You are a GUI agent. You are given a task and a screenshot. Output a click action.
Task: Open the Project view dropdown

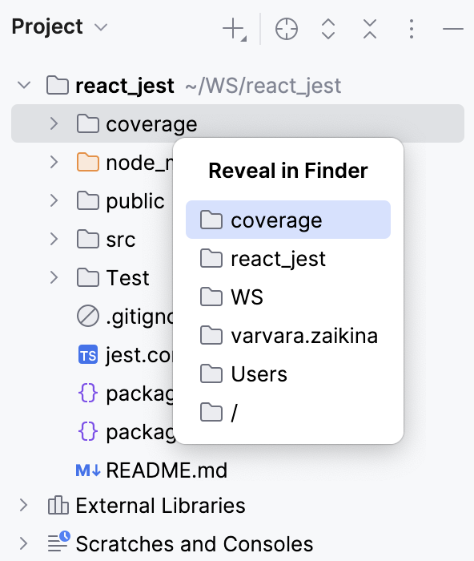pyautogui.click(x=101, y=27)
